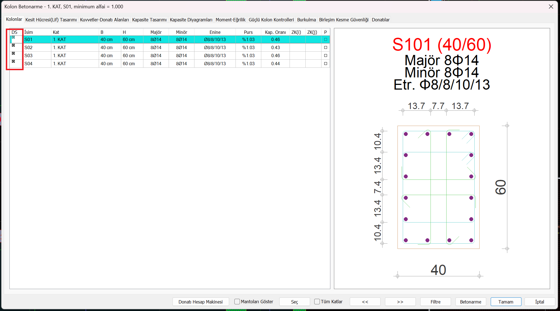Switch to Güçlü Kolon Kontrolleri tab
This screenshot has width=560, height=311.
[271, 20]
